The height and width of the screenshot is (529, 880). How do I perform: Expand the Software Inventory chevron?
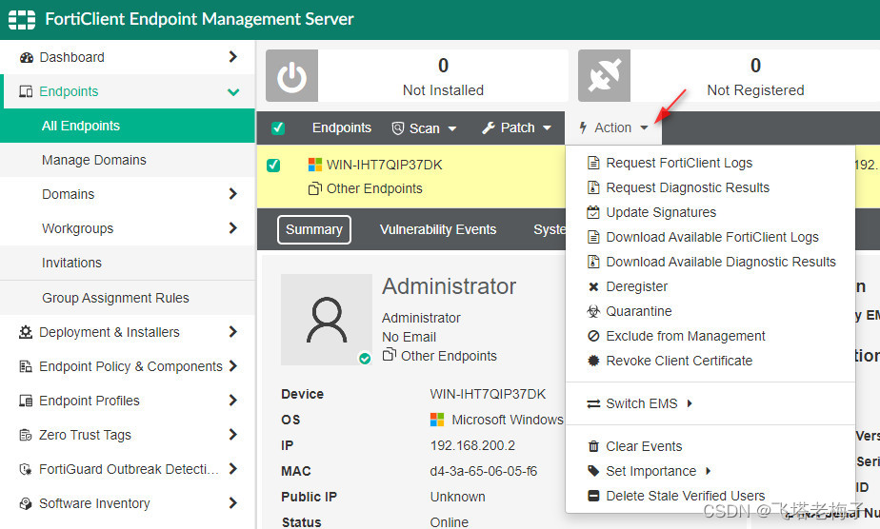(x=233, y=503)
